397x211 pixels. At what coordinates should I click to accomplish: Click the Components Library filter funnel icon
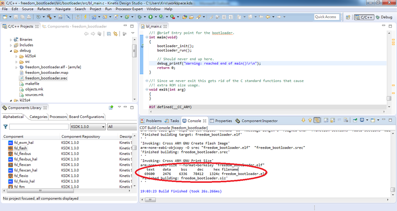click(5, 127)
